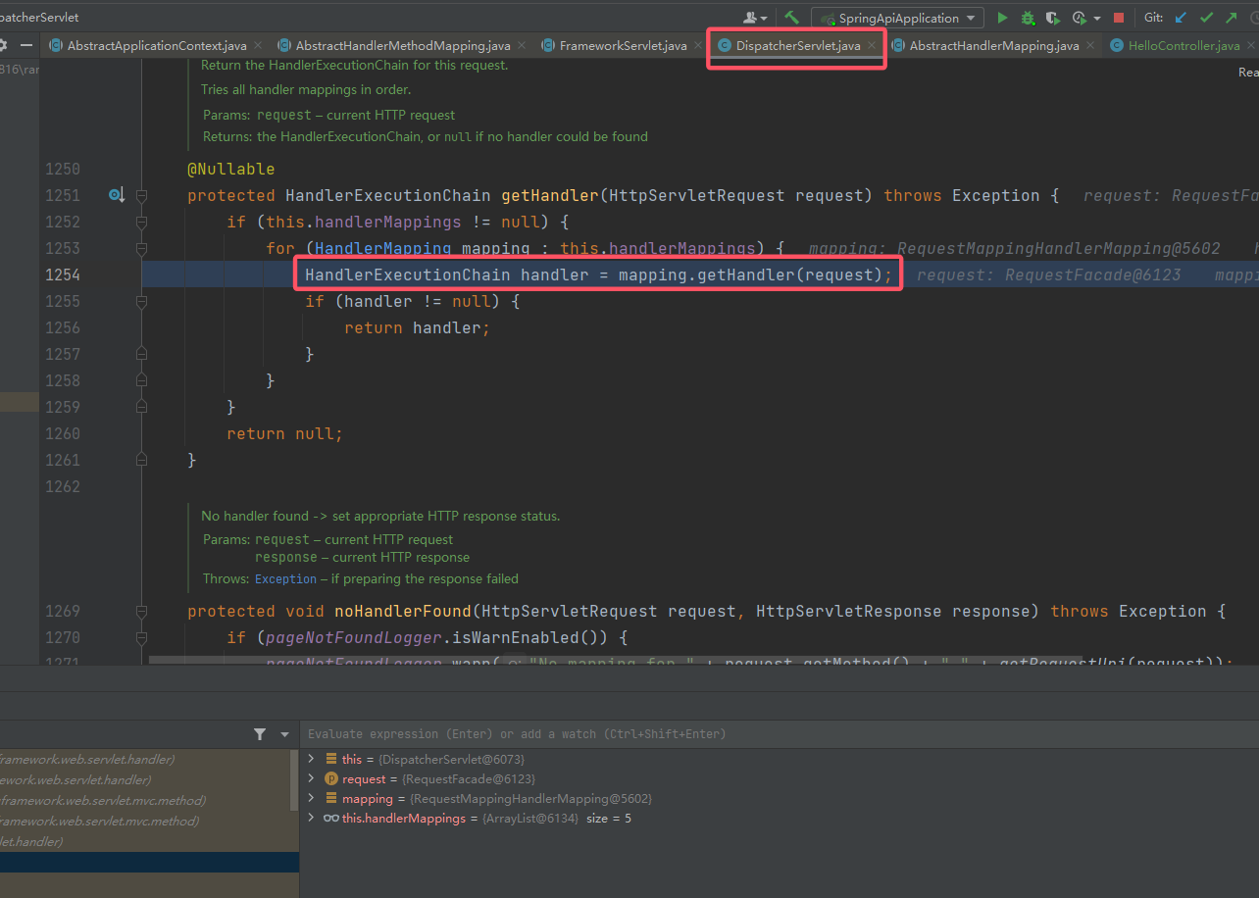Image resolution: width=1259 pixels, height=898 pixels.
Task: Close the AbstractApplicationContext.java tab
Action: tap(258, 46)
